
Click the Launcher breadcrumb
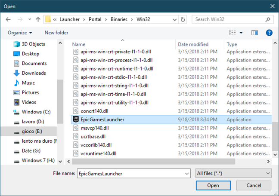coord(70,19)
